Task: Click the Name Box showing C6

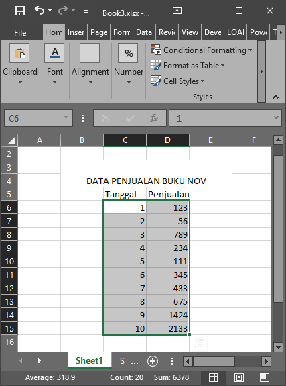Action: coord(33,118)
